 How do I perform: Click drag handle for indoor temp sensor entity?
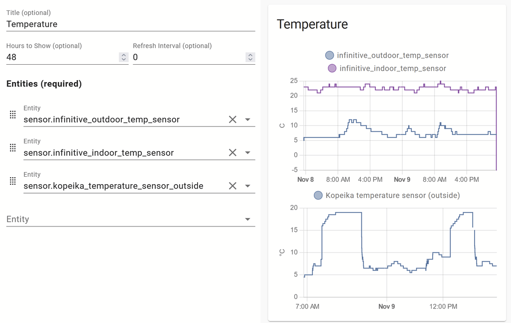tap(13, 148)
